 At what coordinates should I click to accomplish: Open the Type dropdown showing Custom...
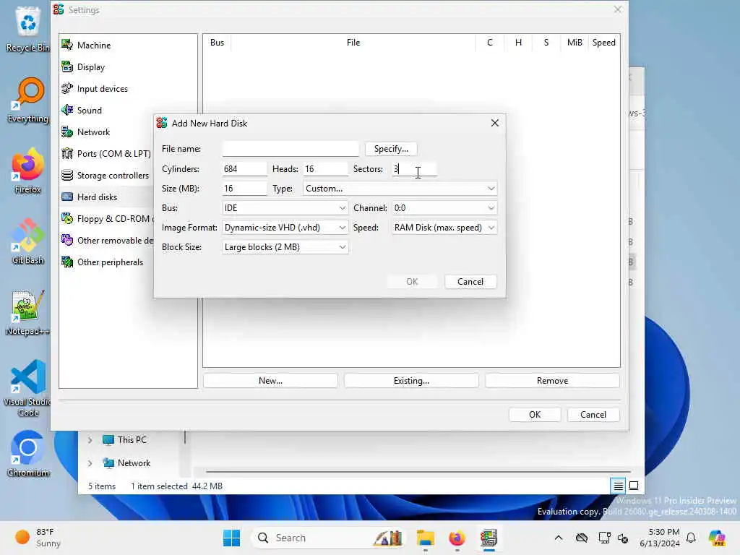400,189
